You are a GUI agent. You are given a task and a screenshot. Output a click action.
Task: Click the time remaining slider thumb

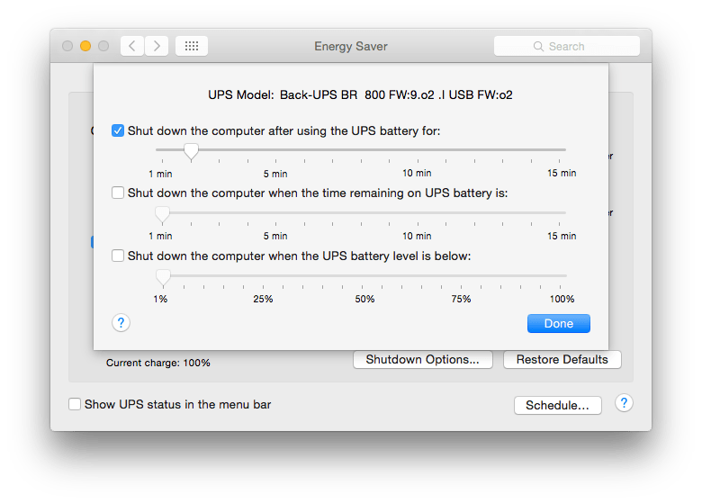click(x=162, y=214)
